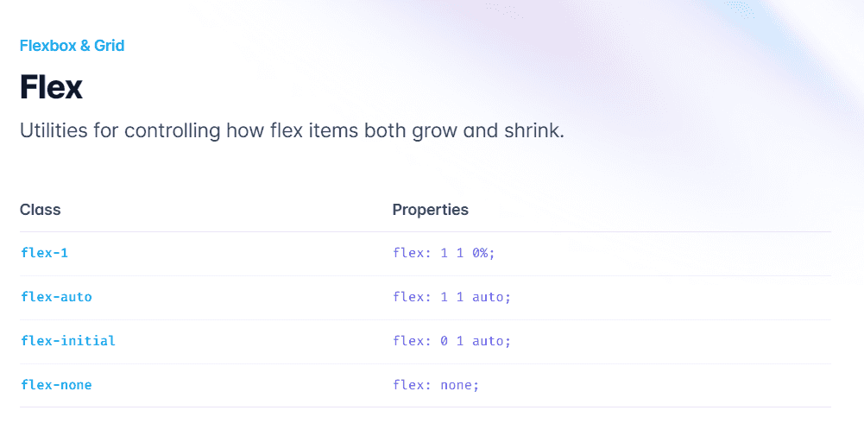Click the 'flex: 0 1 auto;' property value
This screenshot has width=864, height=423.
point(451,341)
